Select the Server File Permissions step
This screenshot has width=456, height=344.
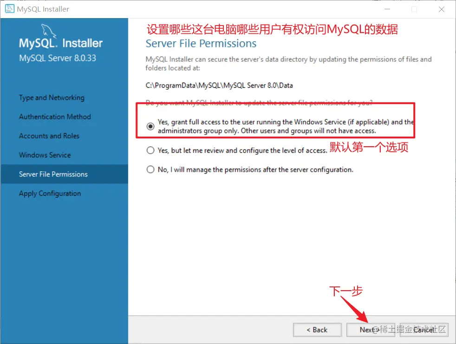coord(64,174)
